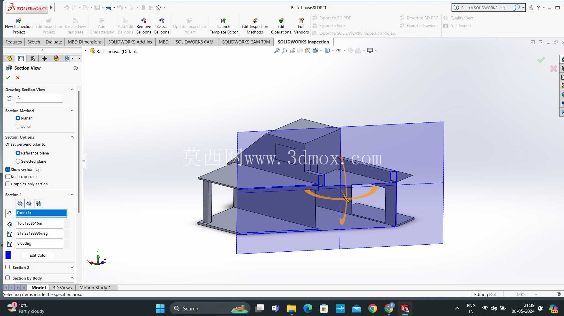The image size is (564, 316).
Task: Cancel Section View with red X
Action: tap(18, 78)
